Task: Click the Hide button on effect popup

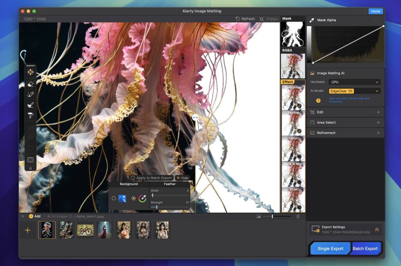Action: (x=182, y=178)
